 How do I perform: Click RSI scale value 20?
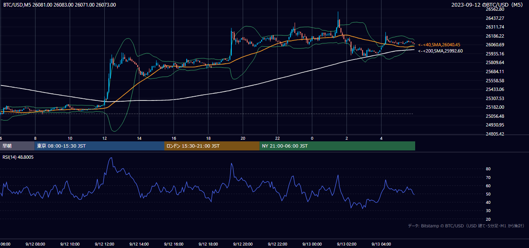coord(488,219)
